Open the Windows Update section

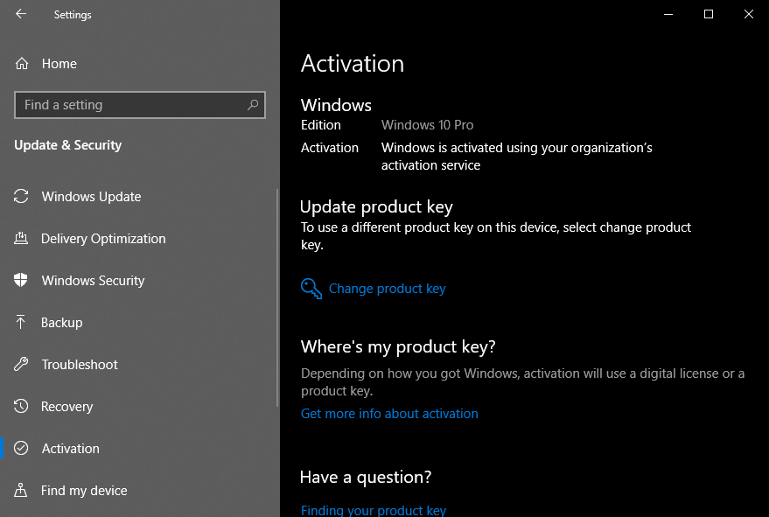click(x=140, y=196)
